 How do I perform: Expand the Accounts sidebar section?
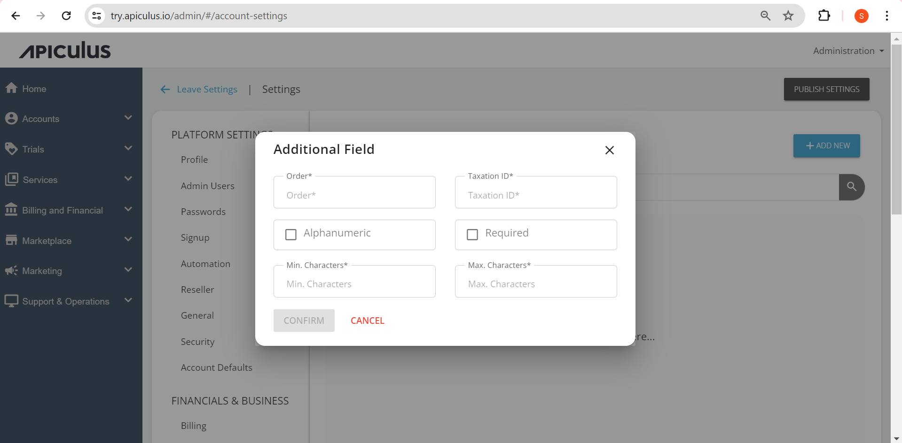pos(128,118)
